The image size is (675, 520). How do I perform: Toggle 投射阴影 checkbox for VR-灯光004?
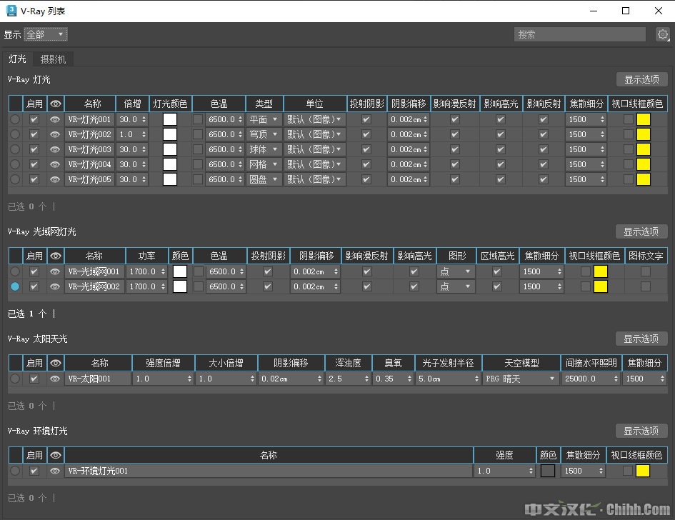point(366,165)
